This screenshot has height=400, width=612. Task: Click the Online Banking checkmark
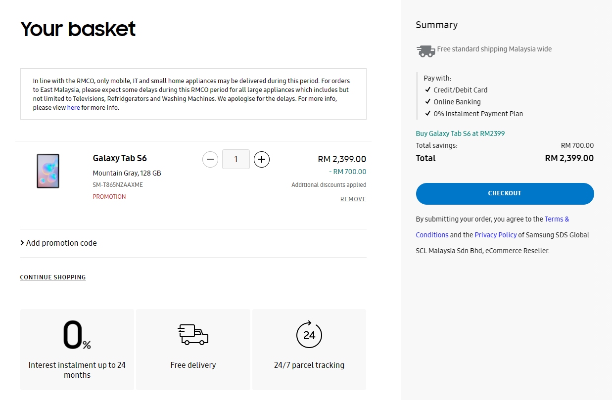tap(428, 102)
